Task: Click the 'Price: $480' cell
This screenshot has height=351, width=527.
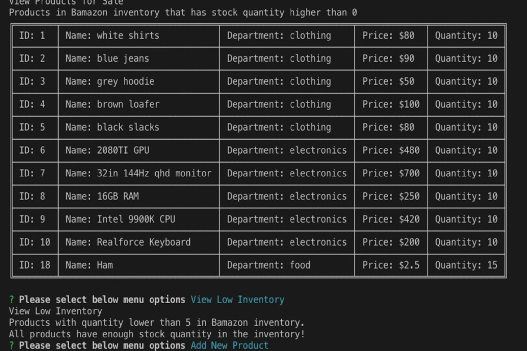Action: coord(391,150)
